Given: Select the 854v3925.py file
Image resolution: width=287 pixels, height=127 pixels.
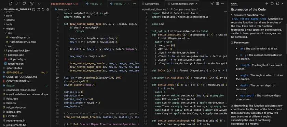Looking at the screenshot, I should pyautogui.click(x=25, y=73).
